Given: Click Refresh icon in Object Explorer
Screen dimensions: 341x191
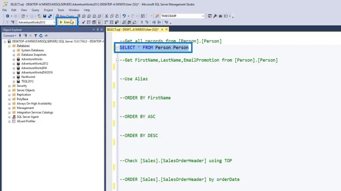Looking at the screenshot, I should (40, 36).
